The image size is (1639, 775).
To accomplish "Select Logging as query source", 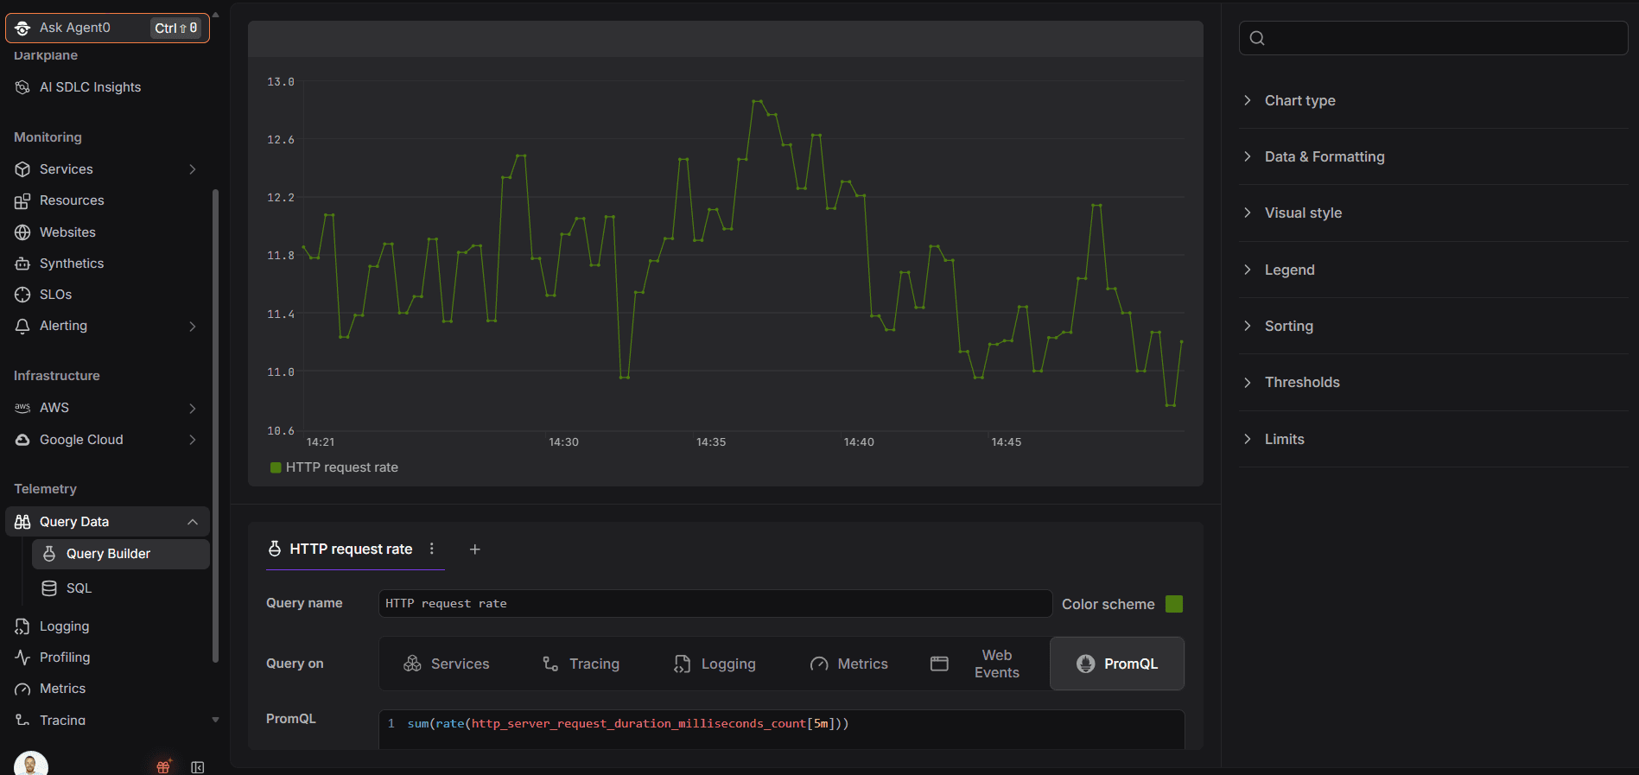I will click(x=715, y=664).
